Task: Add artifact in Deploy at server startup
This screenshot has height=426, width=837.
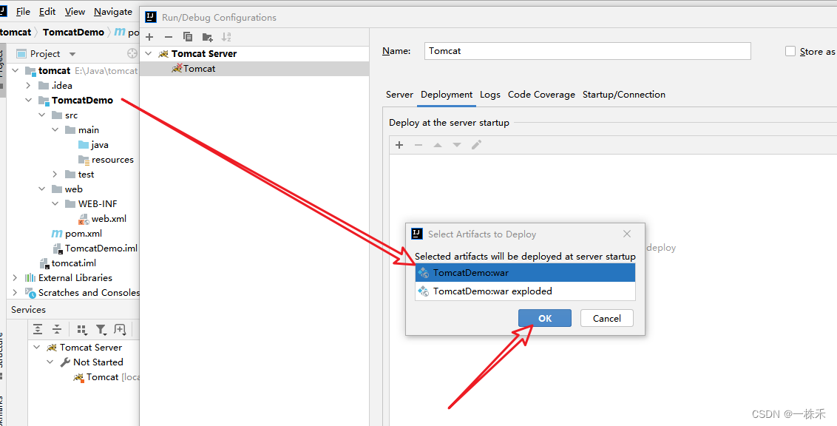Action: pos(399,145)
